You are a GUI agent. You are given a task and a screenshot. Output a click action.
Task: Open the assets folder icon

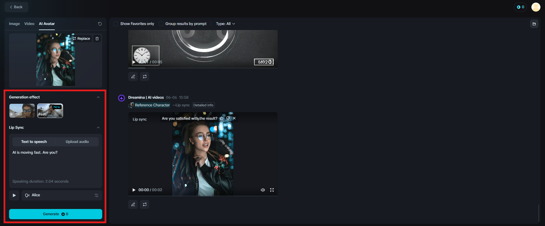[534, 24]
